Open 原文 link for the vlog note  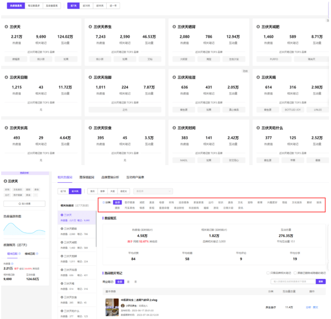pyautogui.click(x=315, y=307)
